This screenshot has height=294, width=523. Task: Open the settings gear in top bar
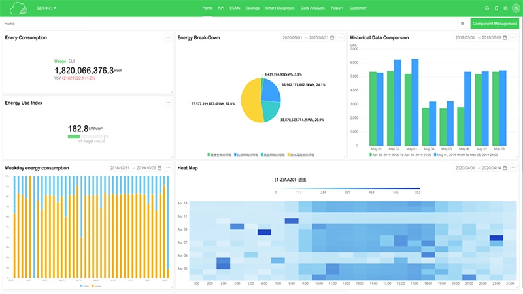click(506, 8)
